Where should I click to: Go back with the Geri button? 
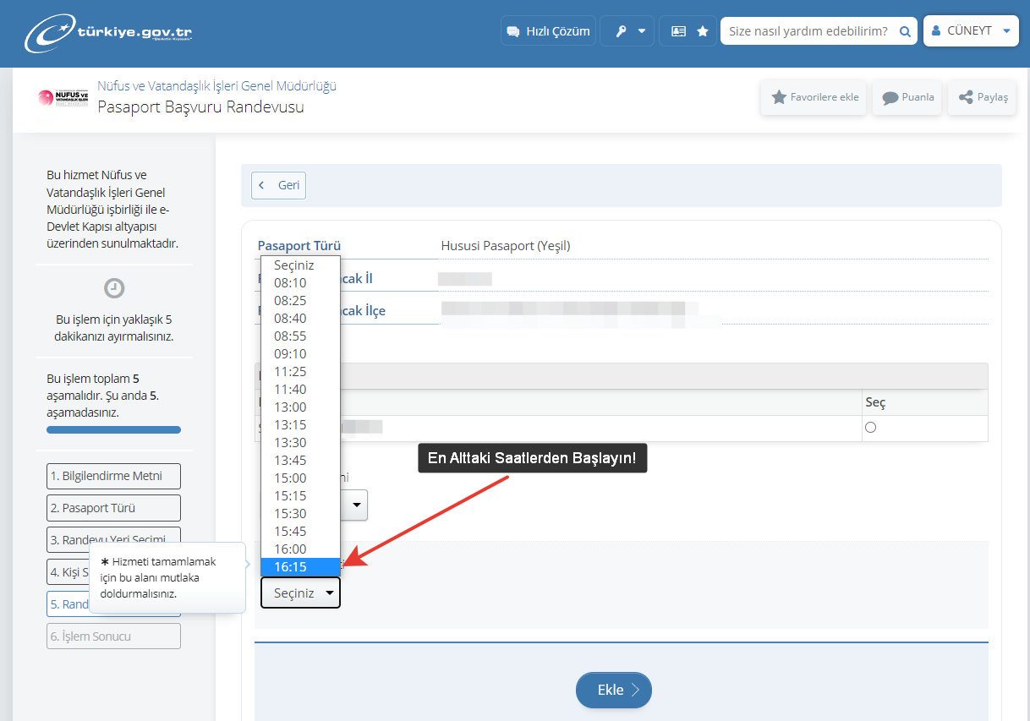click(x=279, y=185)
